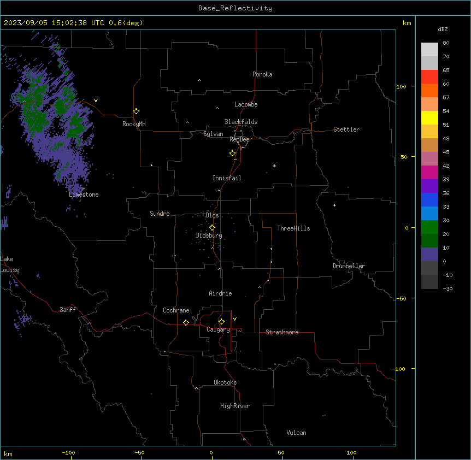Screen dimensions: 471x460
Task: Pick the purple 36-39 dBZ legend swatch
Action: pos(429,186)
